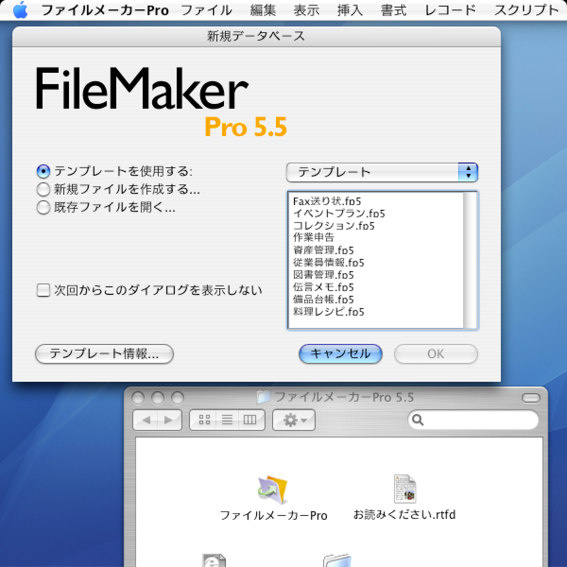Click the Finder search field
The height and width of the screenshot is (567, 567).
point(473,420)
